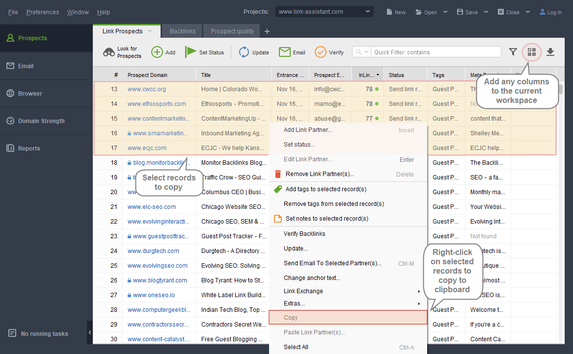Collapse the left sidebar with the arrow
Viewport: 573px width, 354px height.
90,332
